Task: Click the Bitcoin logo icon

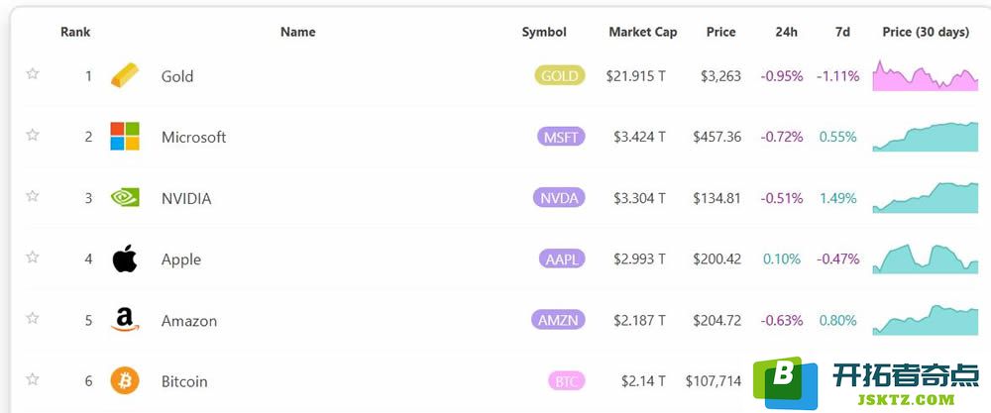Action: pos(125,380)
